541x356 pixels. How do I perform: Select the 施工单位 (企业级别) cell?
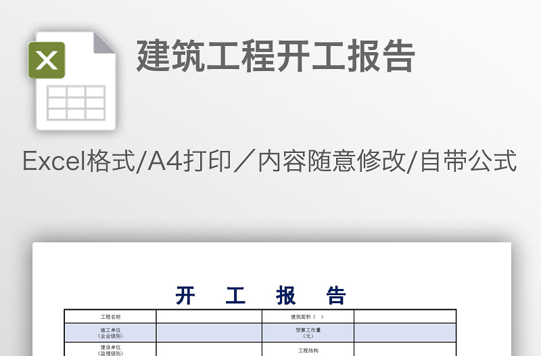(x=110, y=332)
